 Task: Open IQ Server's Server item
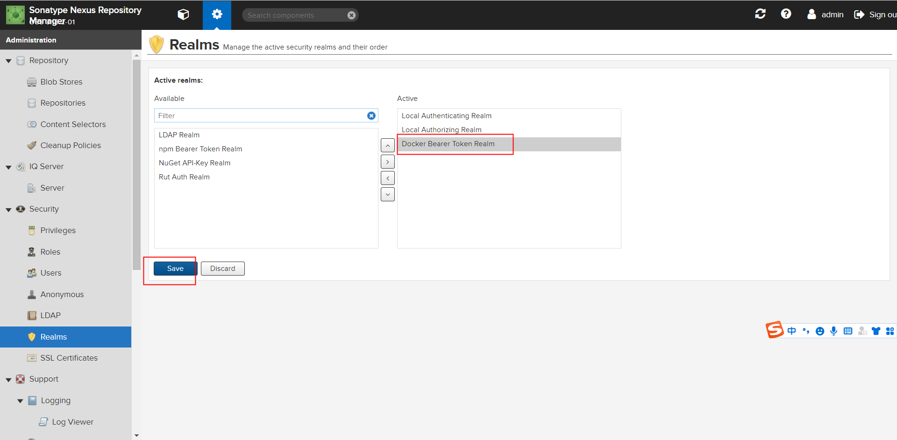pos(52,188)
